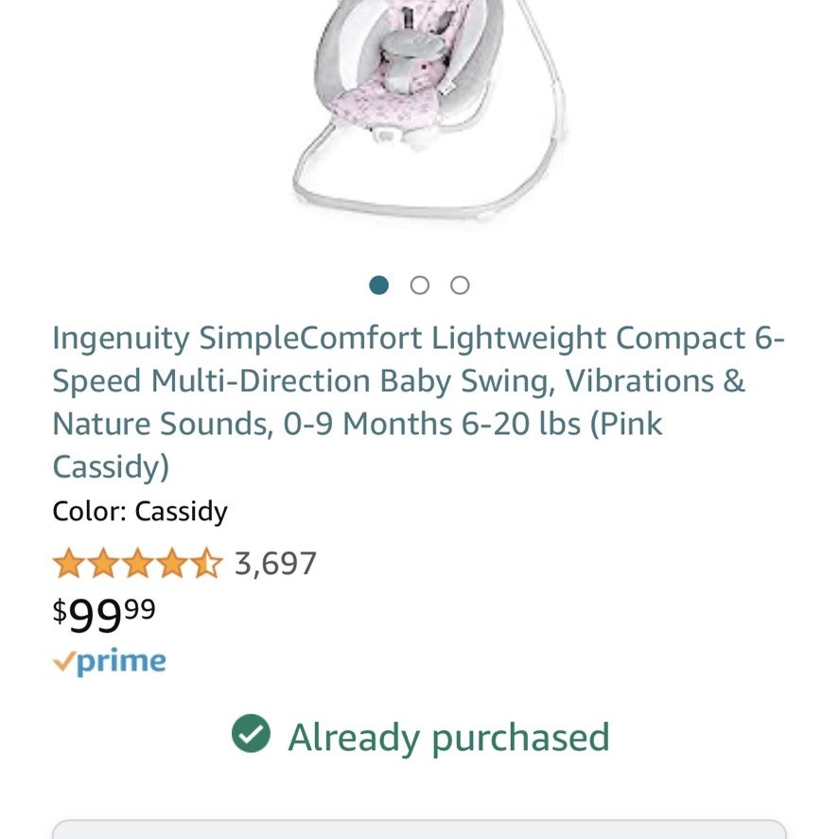The width and height of the screenshot is (839, 839).
Task: Click the Prime logo badge
Action: pyautogui.click(x=110, y=662)
